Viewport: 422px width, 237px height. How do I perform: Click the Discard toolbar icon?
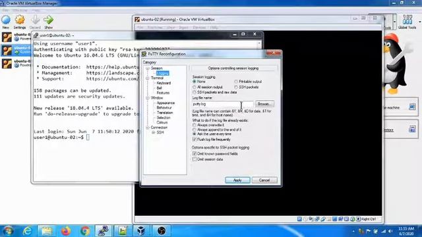pyautogui.click(x=35, y=20)
